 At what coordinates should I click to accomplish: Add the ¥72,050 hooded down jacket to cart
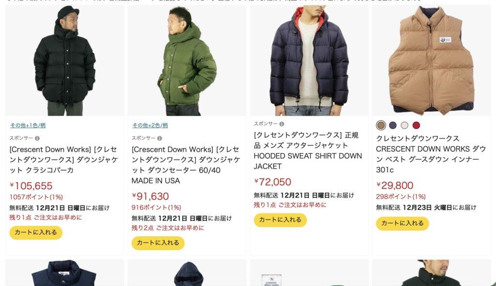tap(280, 220)
